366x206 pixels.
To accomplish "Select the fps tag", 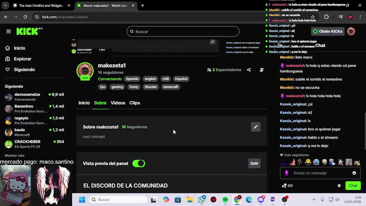I will [103, 87].
